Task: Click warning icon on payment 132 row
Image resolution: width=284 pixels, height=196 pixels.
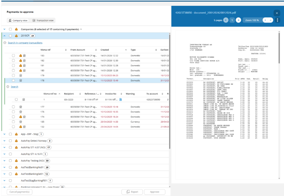Action: [21, 127]
